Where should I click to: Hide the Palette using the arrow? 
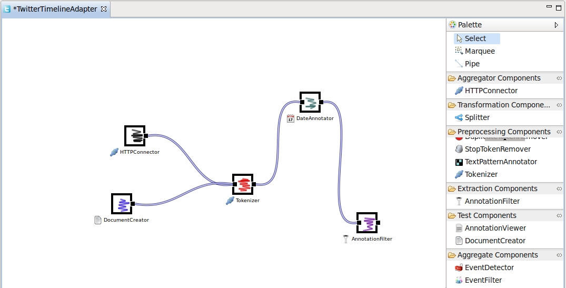click(556, 25)
